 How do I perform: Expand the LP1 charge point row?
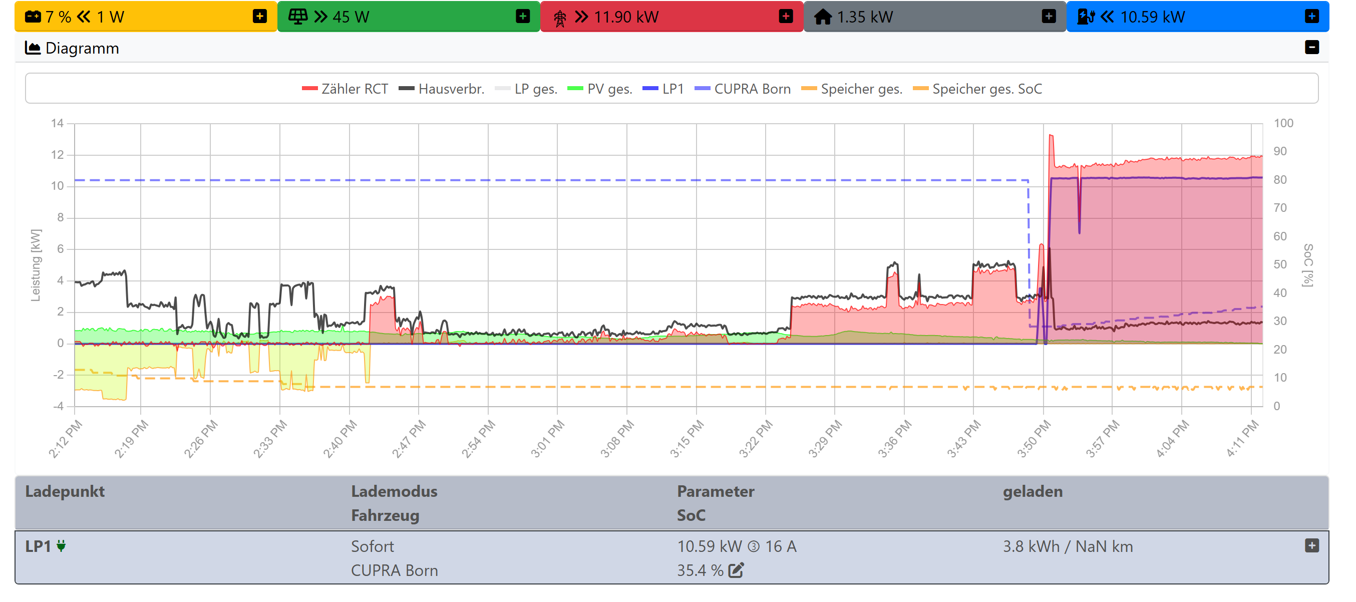click(x=1312, y=545)
